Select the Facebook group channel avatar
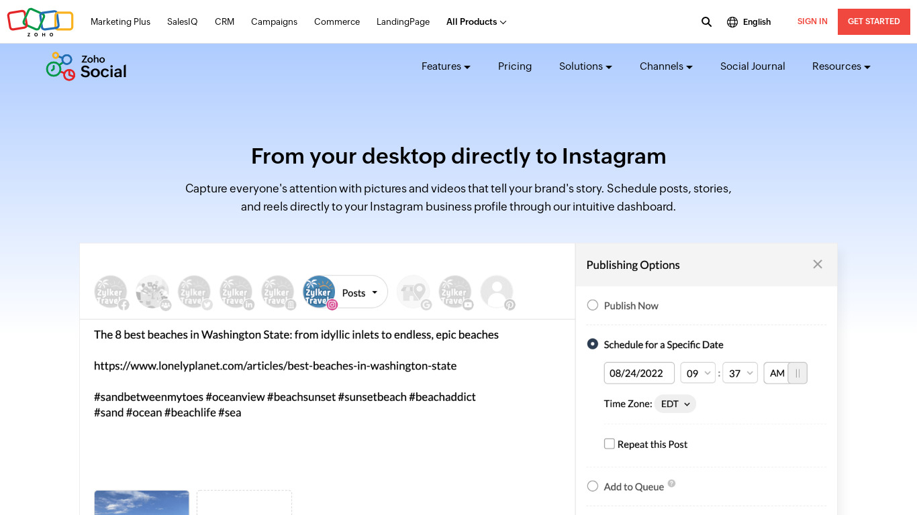Screen dimensions: 917x515 click(152, 292)
